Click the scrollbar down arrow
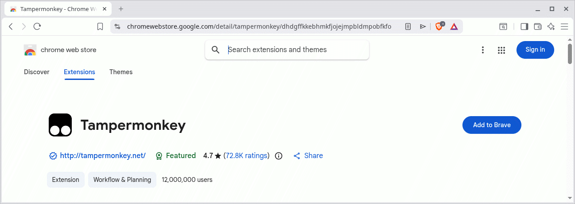 pos(571,198)
